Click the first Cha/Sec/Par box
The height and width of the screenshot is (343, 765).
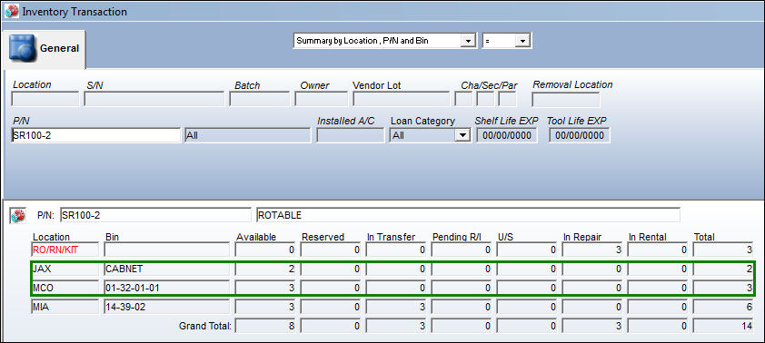click(463, 100)
